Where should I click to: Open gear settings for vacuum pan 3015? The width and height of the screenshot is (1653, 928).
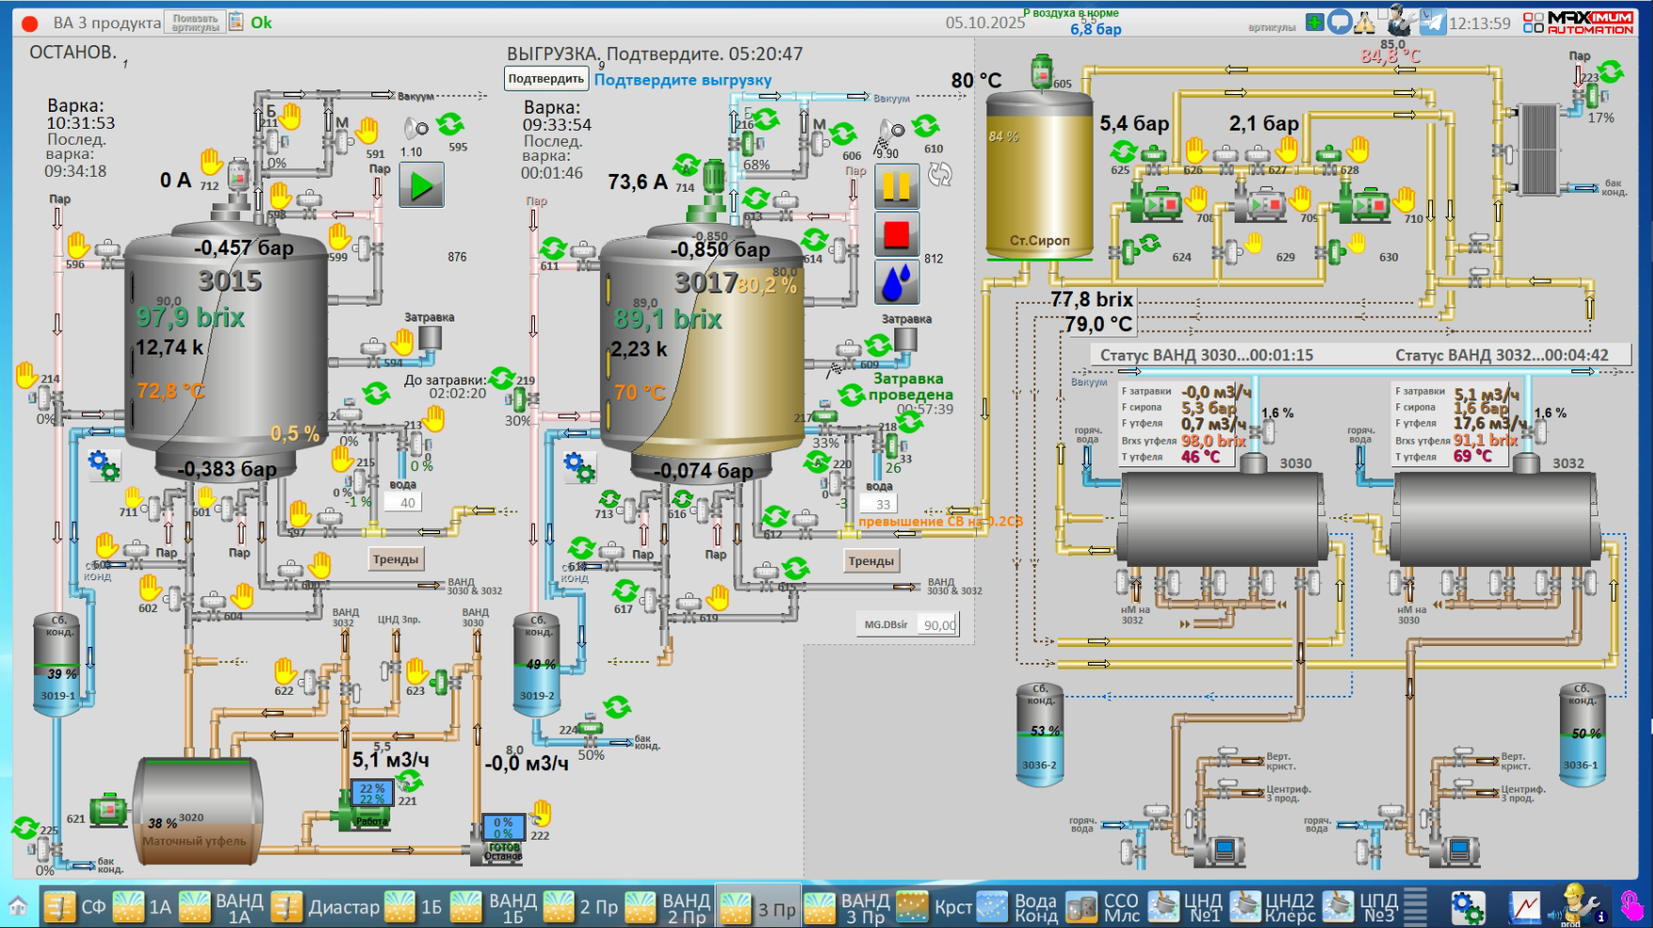pos(103,464)
